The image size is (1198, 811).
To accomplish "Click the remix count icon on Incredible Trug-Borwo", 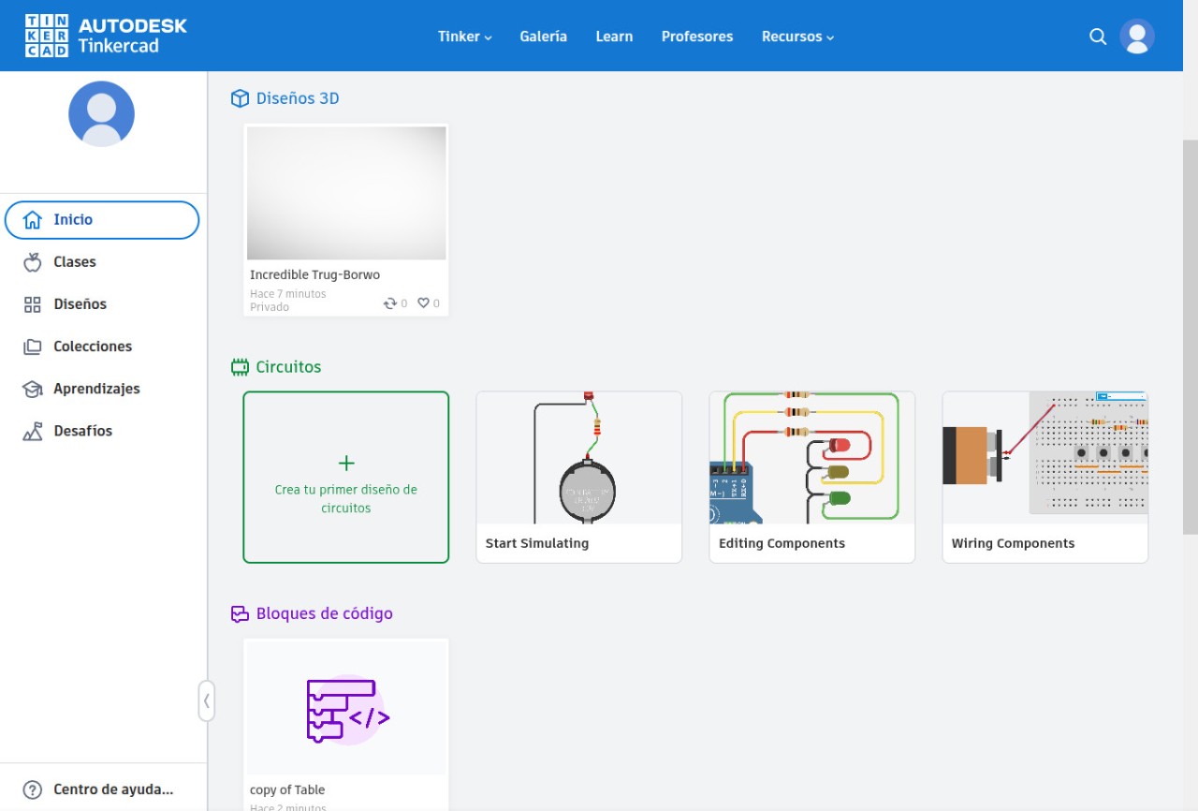I will tap(390, 303).
